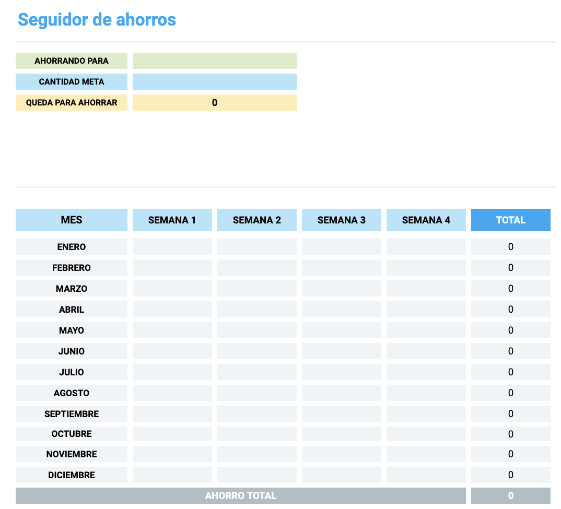Select the AHORRANDO PARA label cell
The height and width of the screenshot is (509, 561).
(x=72, y=61)
